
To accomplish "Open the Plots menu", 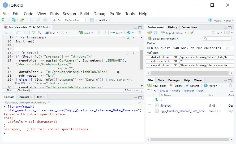I will point(54,14).
